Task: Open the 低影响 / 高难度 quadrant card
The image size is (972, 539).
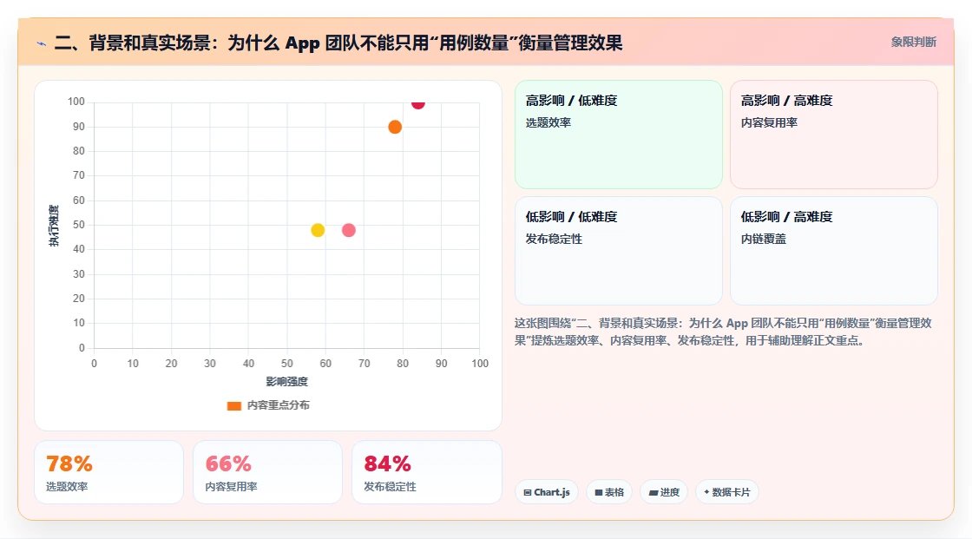Action: click(834, 251)
